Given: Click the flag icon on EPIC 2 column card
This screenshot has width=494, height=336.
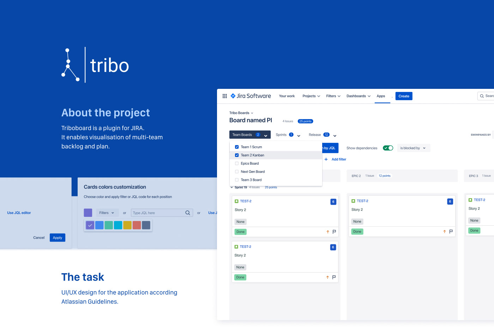Looking at the screenshot, I should 451,232.
